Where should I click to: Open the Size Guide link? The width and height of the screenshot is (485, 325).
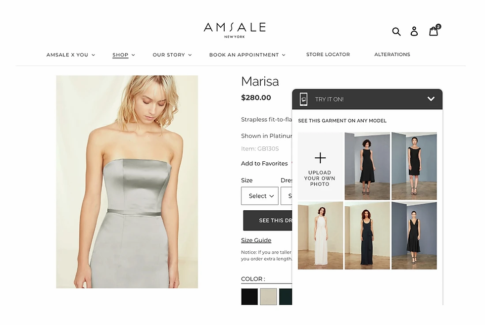click(256, 240)
